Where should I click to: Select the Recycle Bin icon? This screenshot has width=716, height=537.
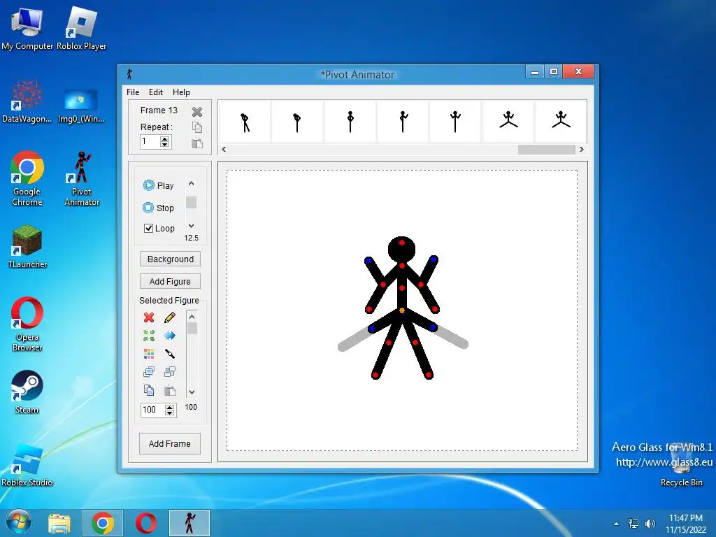681,465
